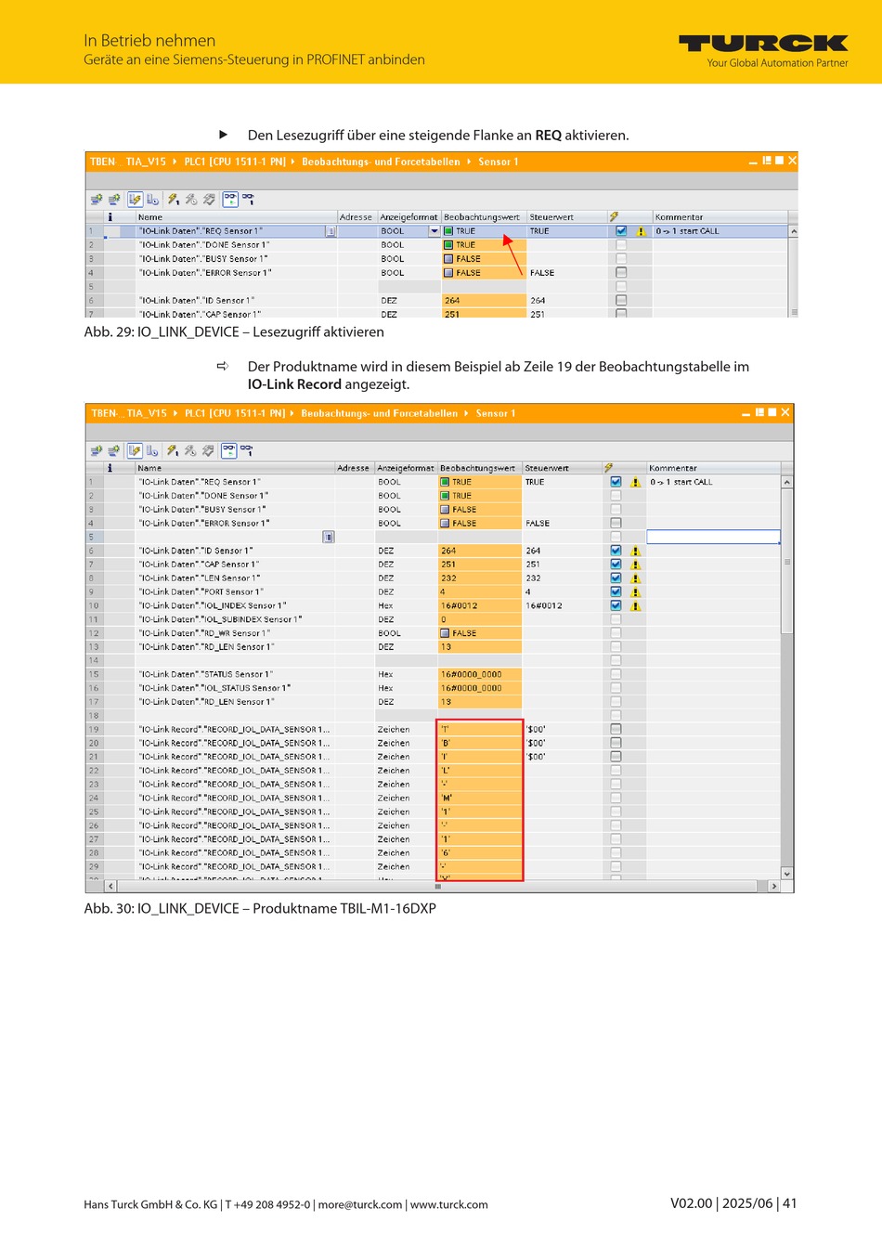The image size is (882, 1247).
Task: Toggle advanced settings columns icon in lower table toolbar
Action: [x=153, y=450]
